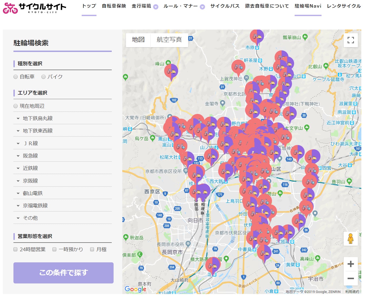Select the 自転車 radio button
This screenshot has width=365, height=299.
pos(16,77)
